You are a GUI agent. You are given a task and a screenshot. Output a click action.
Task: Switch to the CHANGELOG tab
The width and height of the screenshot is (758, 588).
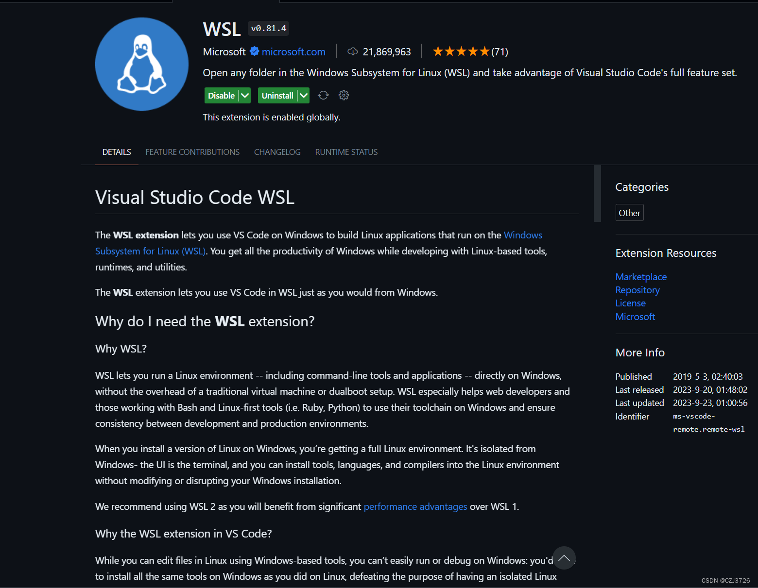point(277,152)
